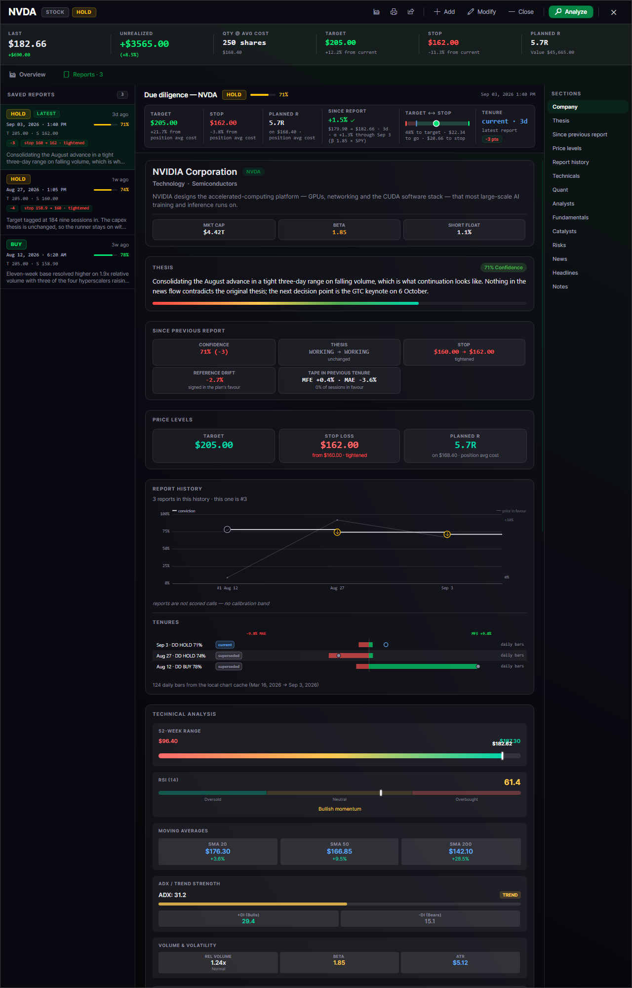Screen dimensions: 632x988
Task: Open Fundamentals in the Sections list
Action: pos(588,217)
